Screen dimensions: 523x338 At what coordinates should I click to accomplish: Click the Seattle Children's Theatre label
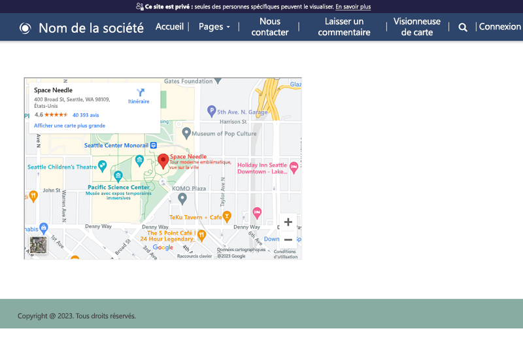(62, 167)
